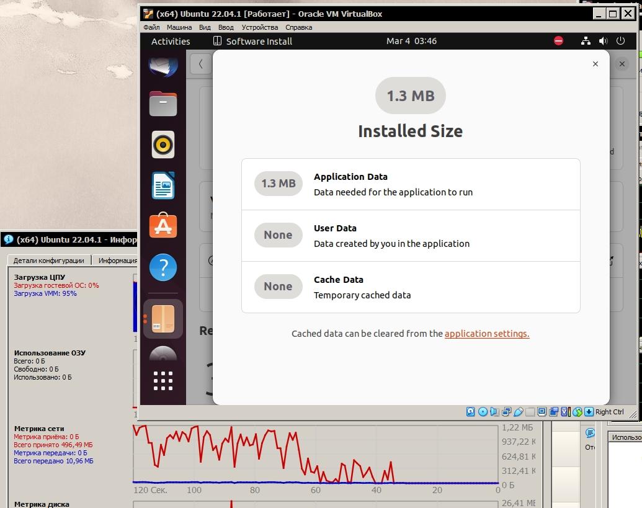Open LibreOffice Writer from the dock
This screenshot has width=642, height=508.
coord(163,185)
